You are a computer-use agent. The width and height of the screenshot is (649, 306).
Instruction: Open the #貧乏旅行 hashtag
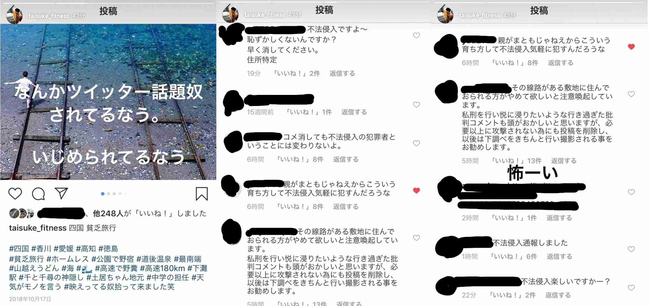[x=26, y=259]
